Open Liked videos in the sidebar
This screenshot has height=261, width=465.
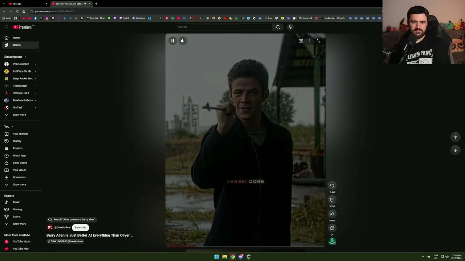(21, 163)
